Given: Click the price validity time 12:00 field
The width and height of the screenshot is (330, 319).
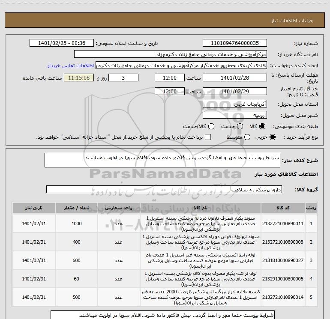Looking at the screenshot, I should click(170, 91).
